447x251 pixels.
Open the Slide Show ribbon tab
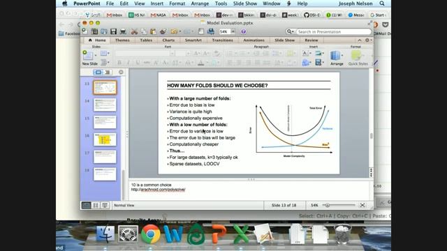(284, 40)
